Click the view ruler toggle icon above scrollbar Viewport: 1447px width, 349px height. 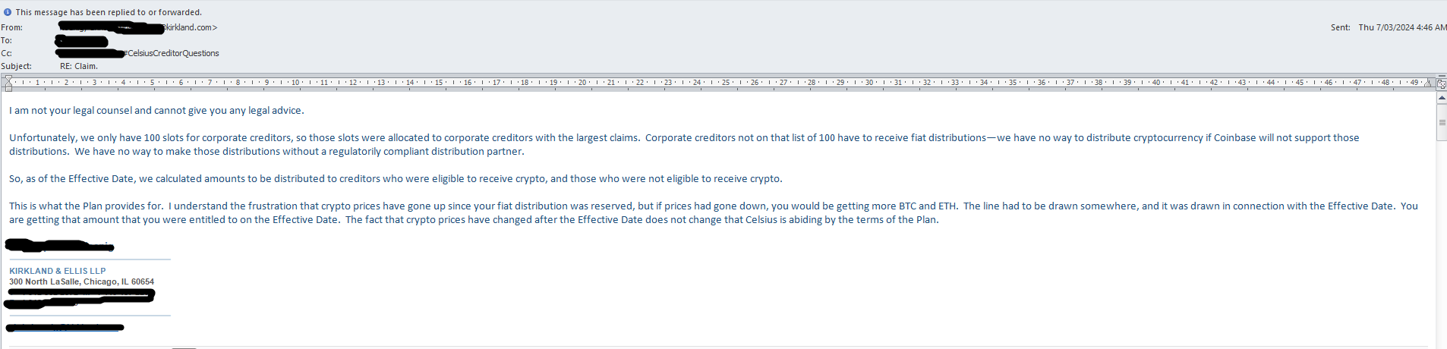(x=1442, y=84)
